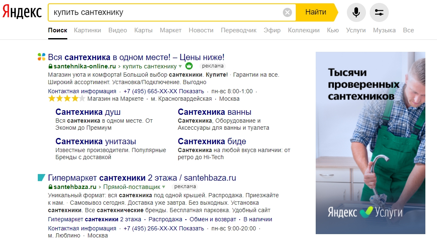Open 'Гипермаркет сантехники 2 этажа' result title
437x242 pixels.
pos(142,178)
